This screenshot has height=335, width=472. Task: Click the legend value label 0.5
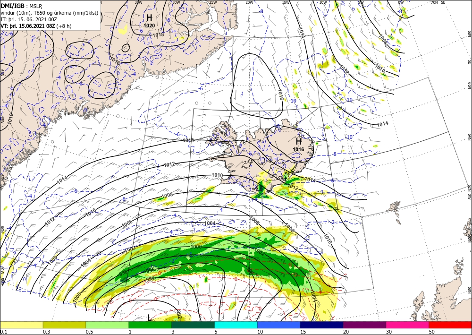(89, 332)
